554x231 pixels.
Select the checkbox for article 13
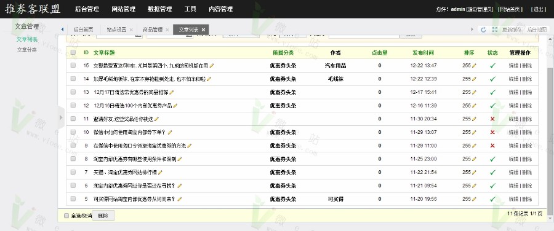point(73,92)
